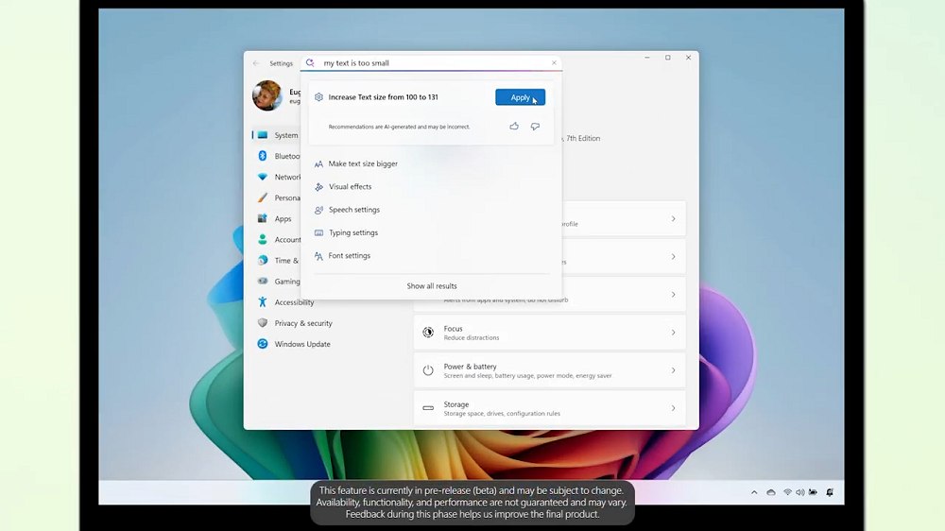Click the battery icon in the system tray
The width and height of the screenshot is (945, 531).
813,492
